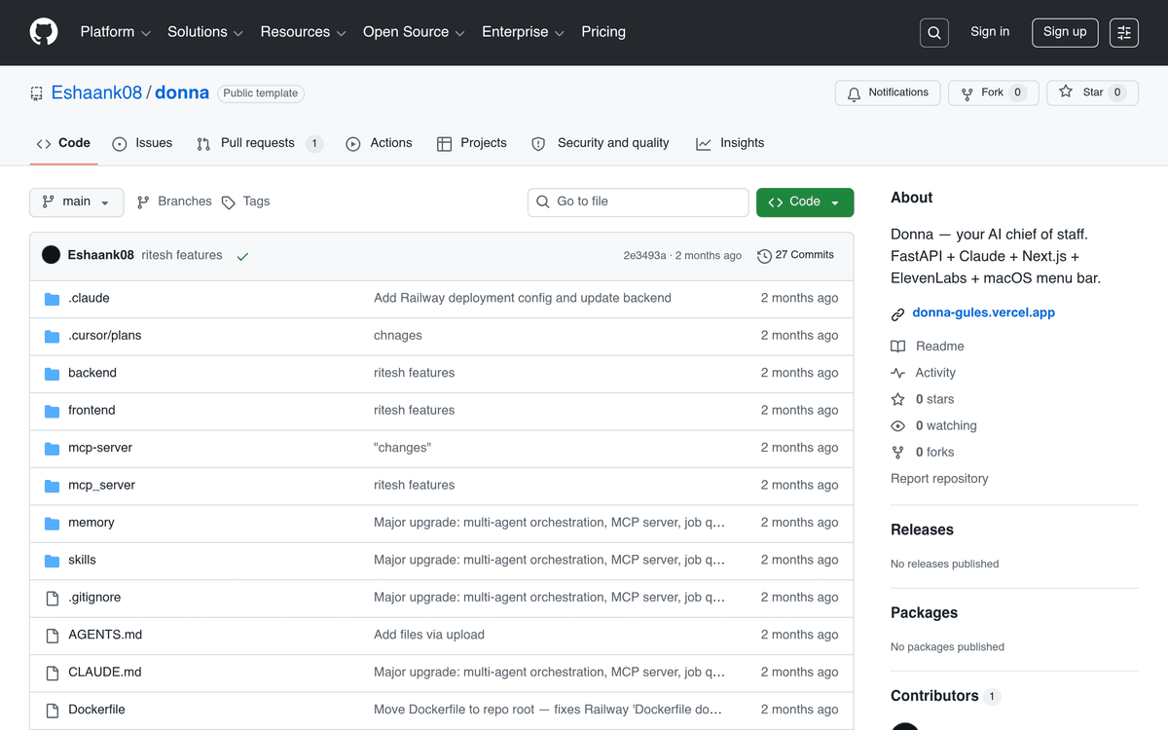Image resolution: width=1168 pixels, height=730 pixels.
Task: Expand the Solutions menu
Action: point(204,32)
